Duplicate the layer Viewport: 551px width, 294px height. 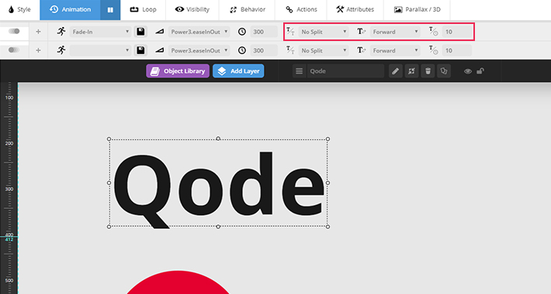point(444,71)
